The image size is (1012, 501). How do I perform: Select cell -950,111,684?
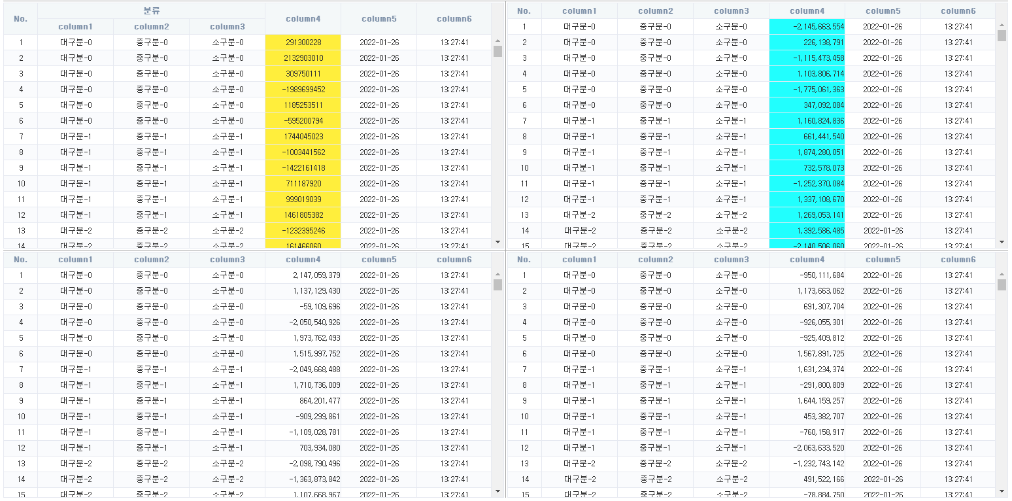coord(807,275)
